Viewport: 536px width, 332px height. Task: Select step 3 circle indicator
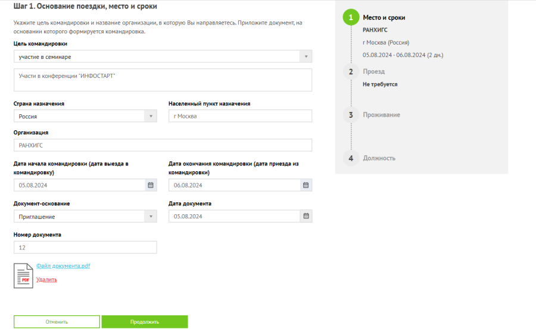coord(351,115)
